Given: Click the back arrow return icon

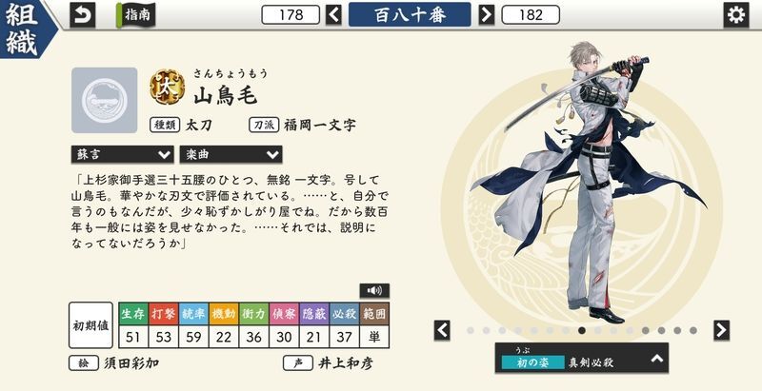Looking at the screenshot, I should point(83,15).
